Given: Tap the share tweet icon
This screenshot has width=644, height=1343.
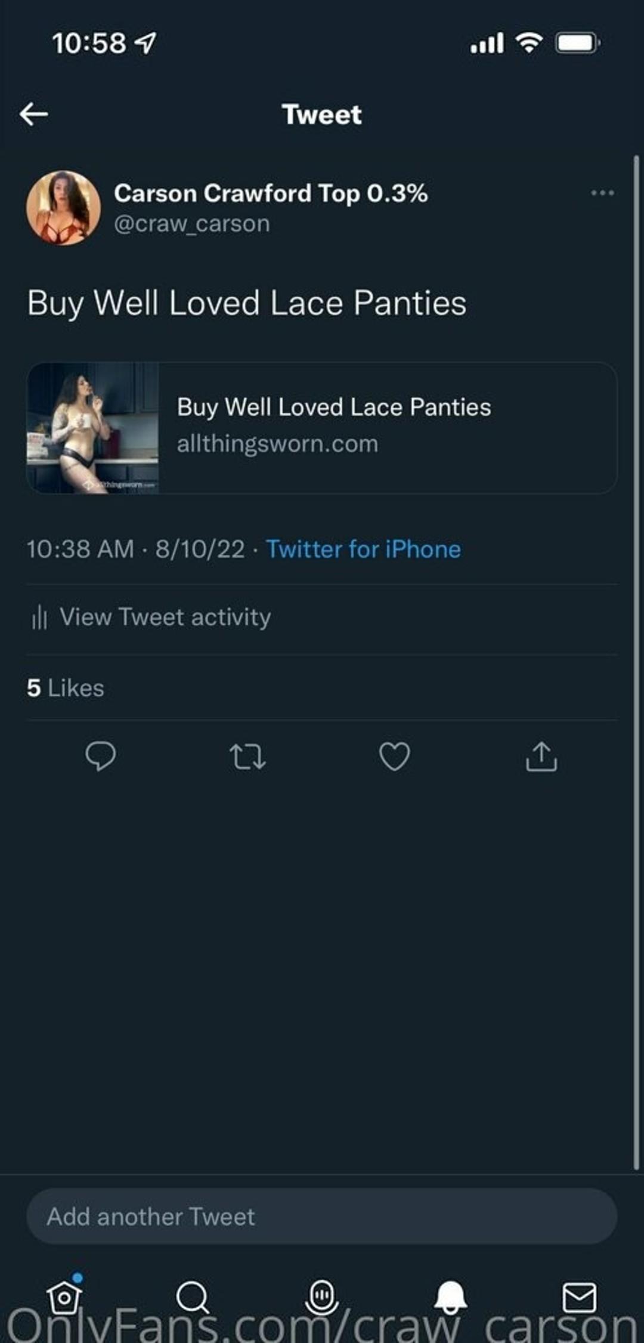Looking at the screenshot, I should [x=541, y=757].
